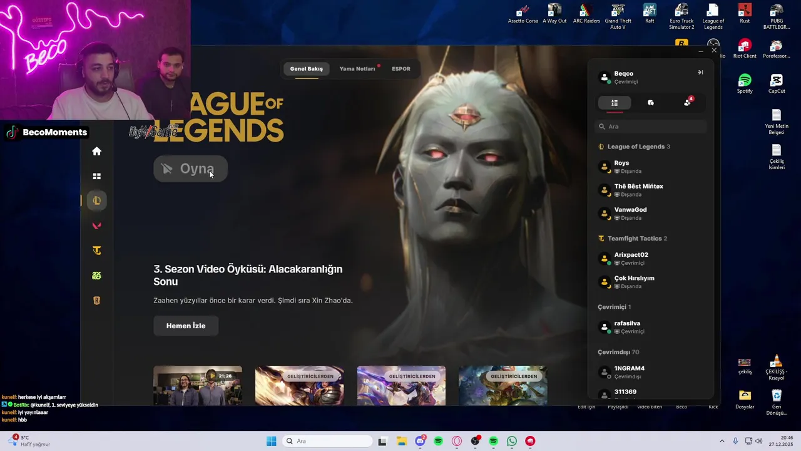Image resolution: width=801 pixels, height=451 pixels.
Task: Open File Explorer from the taskbar
Action: [x=401, y=441]
